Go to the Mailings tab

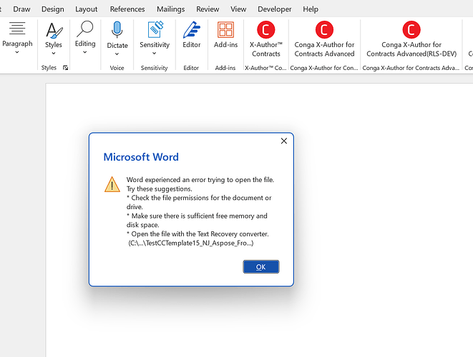(x=170, y=9)
